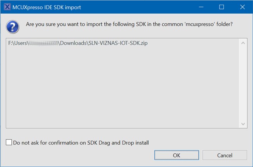Click the scrollbar up arrow in path list
The image size is (253, 167).
[x=243, y=43]
